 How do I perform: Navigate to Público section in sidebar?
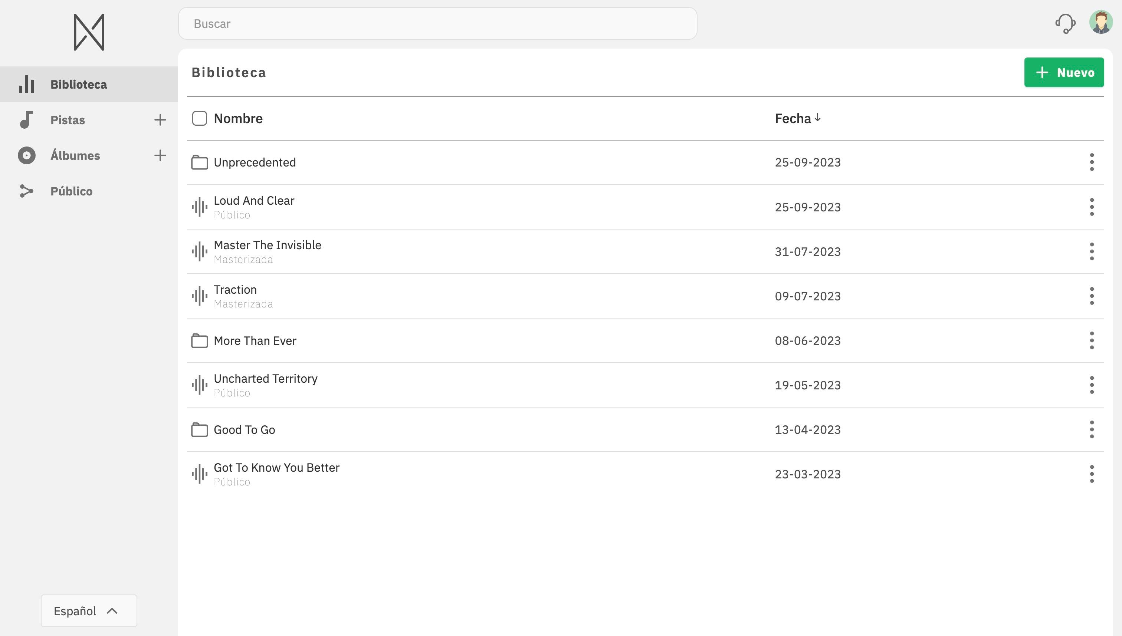71,190
